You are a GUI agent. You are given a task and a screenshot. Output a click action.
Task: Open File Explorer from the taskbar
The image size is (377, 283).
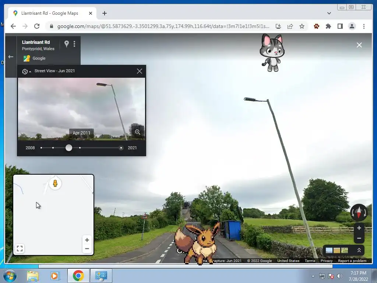click(33, 276)
